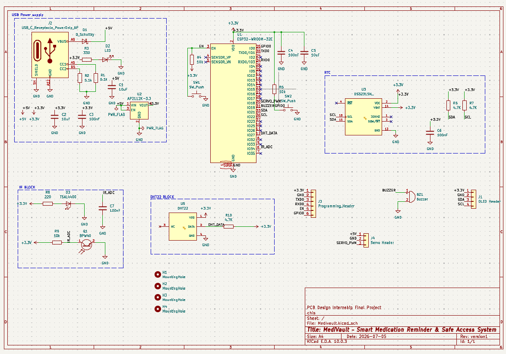The image size is (506, 354).
Task: Click mounting hole H4 symbol
Action: pyautogui.click(x=158, y=309)
